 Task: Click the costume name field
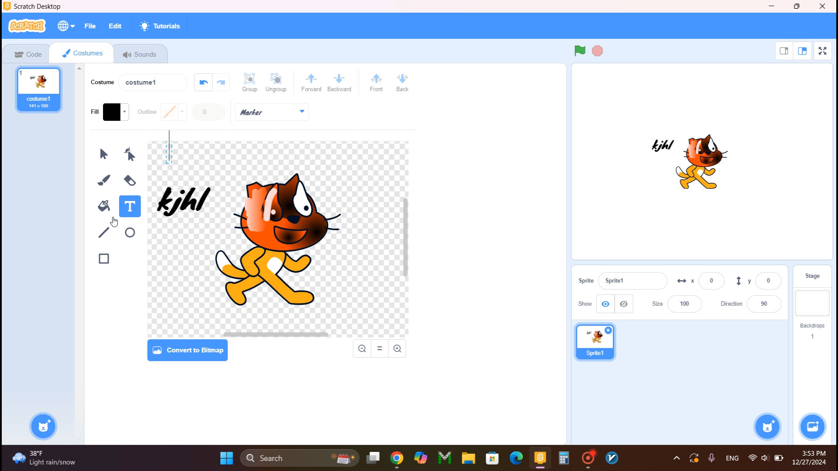[x=153, y=82]
